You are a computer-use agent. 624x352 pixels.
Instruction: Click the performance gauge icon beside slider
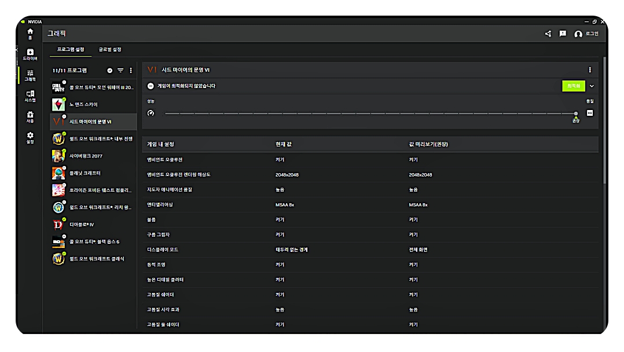click(151, 113)
